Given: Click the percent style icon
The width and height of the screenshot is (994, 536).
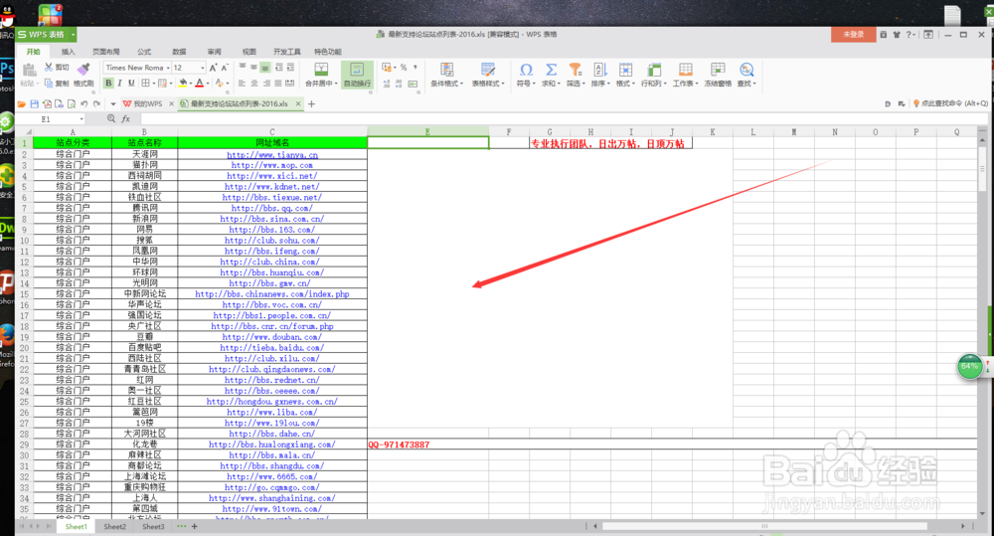Looking at the screenshot, I should click(404, 68).
